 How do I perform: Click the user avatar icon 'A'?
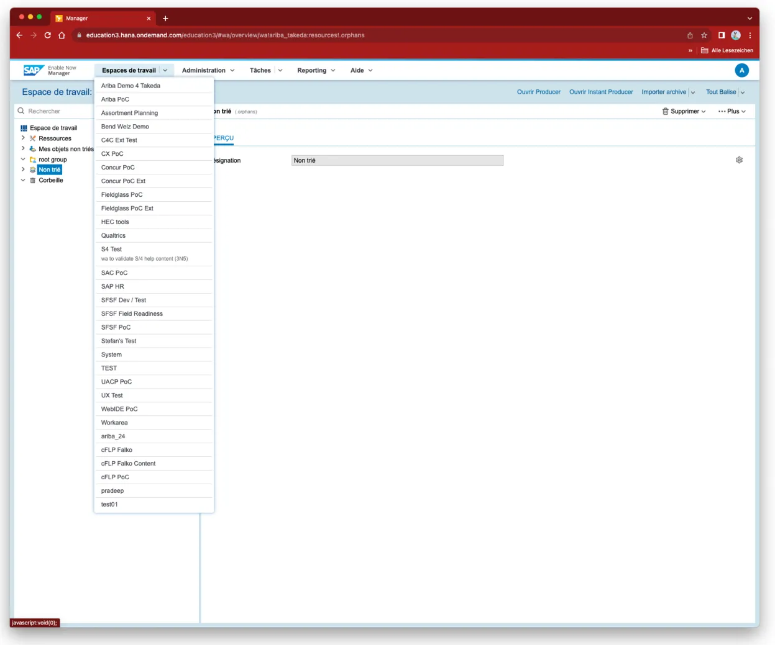[x=741, y=70]
